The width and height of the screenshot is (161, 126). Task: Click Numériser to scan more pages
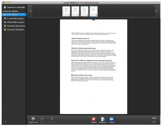(x=103, y=120)
